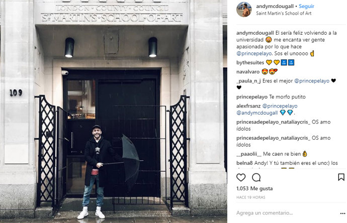Image resolution: width=347 pixels, height=223 pixels.
Task: Open the comment speech bubble icon
Action: tap(256, 177)
